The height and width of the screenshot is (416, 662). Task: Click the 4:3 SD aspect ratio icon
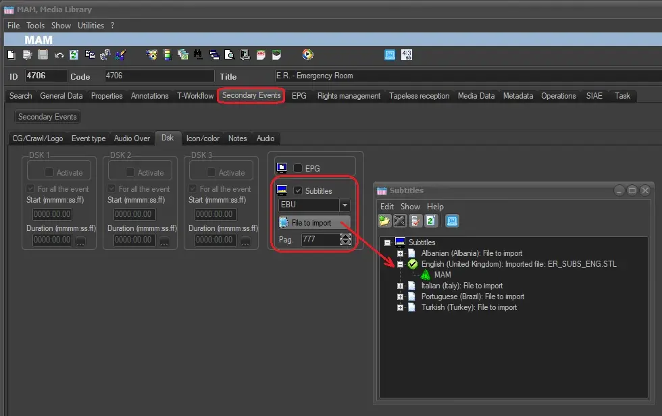pyautogui.click(x=407, y=55)
